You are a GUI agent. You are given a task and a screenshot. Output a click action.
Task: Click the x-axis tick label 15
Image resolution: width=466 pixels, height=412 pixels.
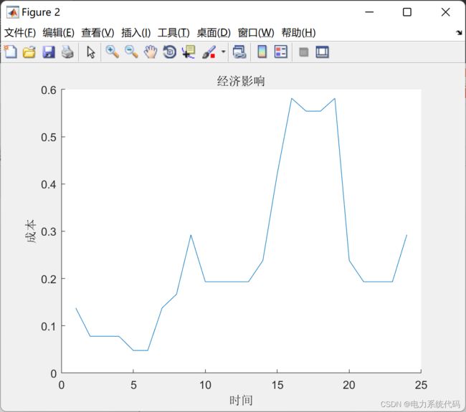point(277,385)
